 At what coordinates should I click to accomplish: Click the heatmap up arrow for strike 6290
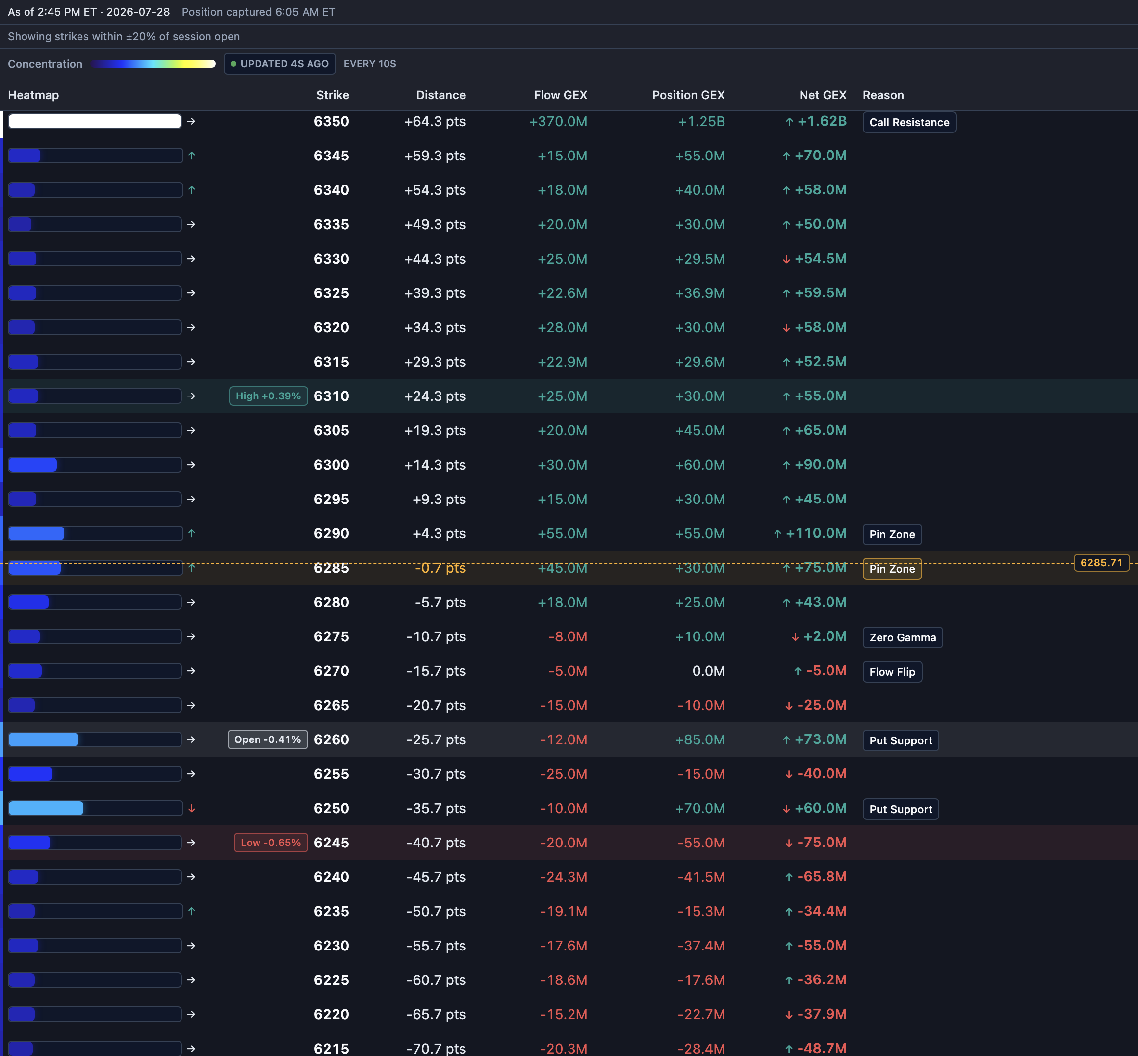pos(192,533)
